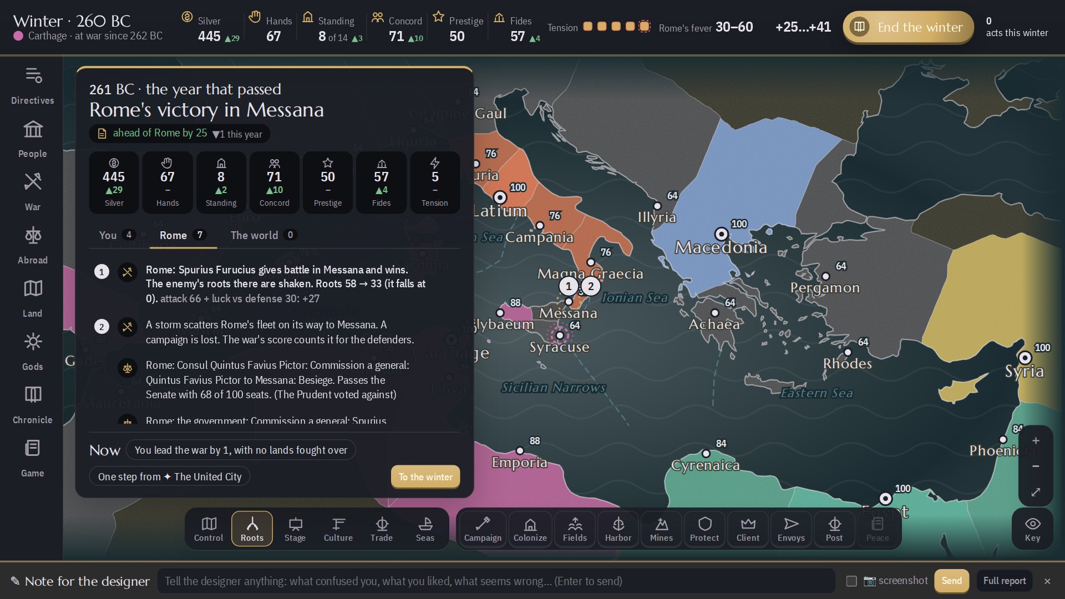Click the End the winter button
The image size is (1065, 599).
pos(909,27)
